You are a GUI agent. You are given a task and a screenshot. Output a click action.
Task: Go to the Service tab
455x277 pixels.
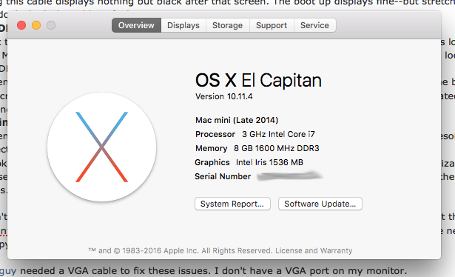(315, 25)
